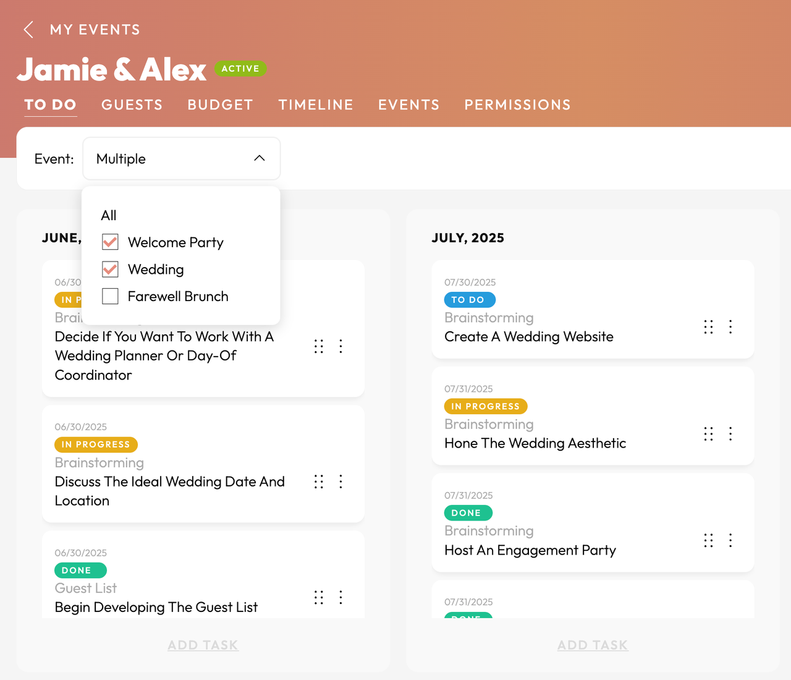
Task: Click the back arrow to return to My Events
Action: (27, 29)
